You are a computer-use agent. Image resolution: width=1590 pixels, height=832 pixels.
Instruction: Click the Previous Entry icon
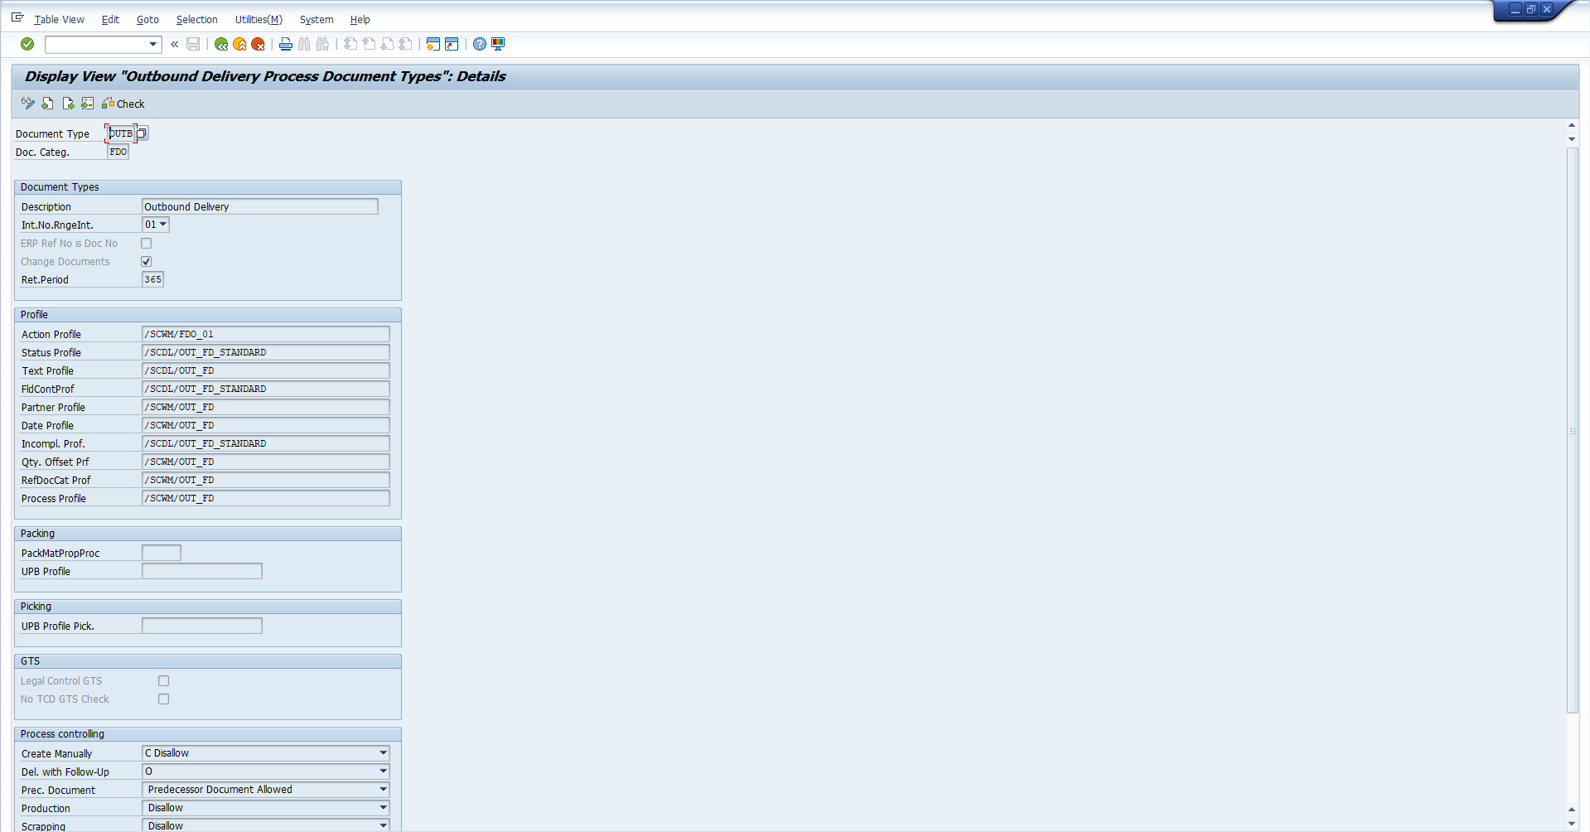click(48, 104)
